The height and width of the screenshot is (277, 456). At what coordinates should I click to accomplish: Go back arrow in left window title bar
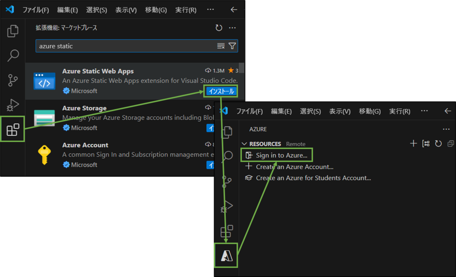coord(234,10)
